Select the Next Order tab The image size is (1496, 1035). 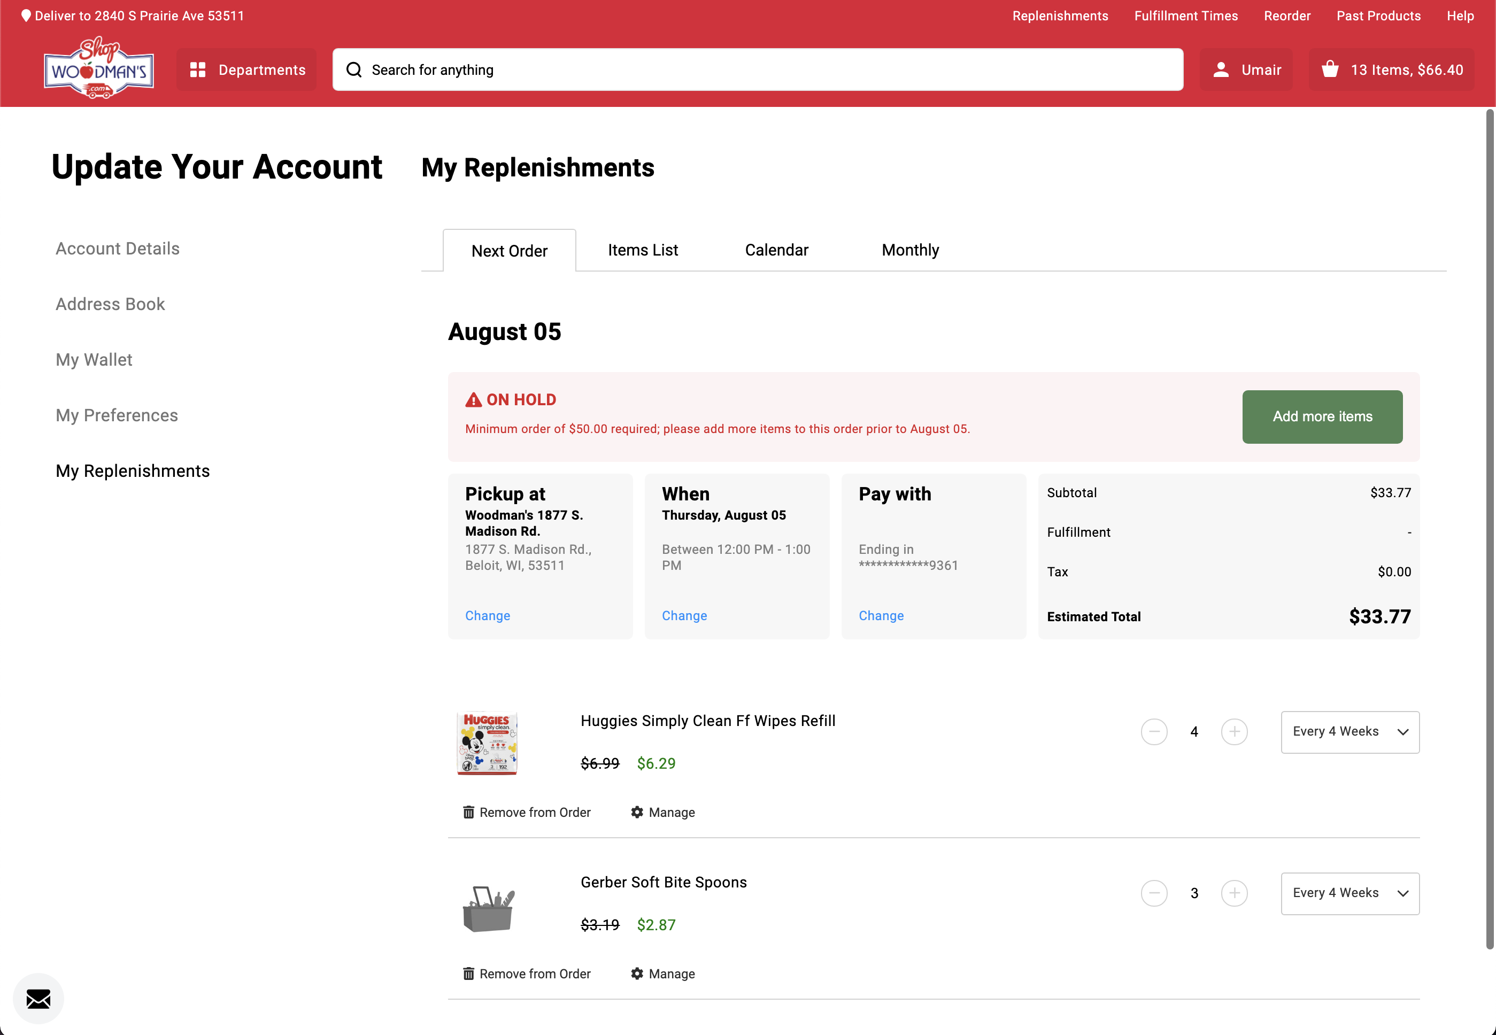510,250
